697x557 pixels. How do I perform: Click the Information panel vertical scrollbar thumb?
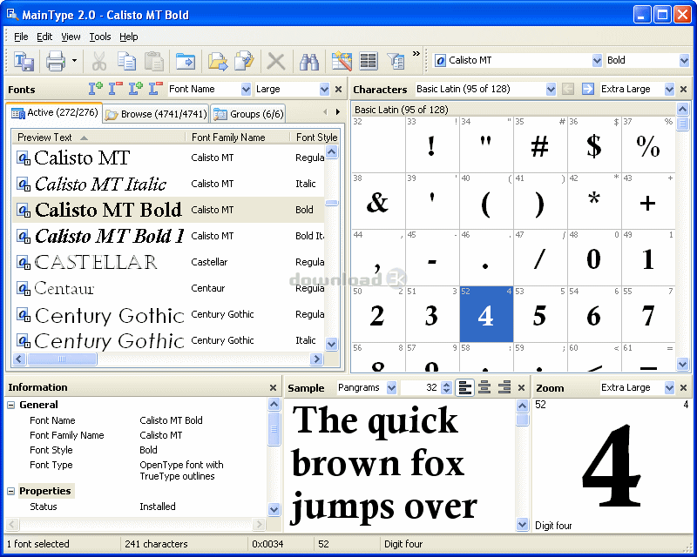click(274, 429)
